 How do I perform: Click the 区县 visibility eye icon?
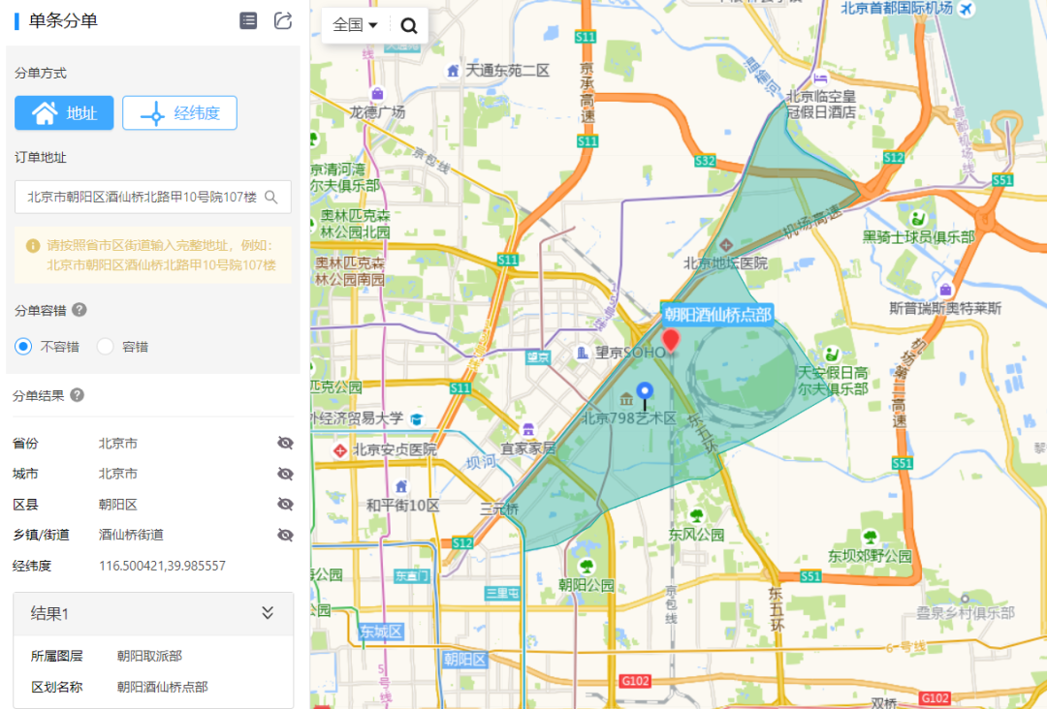coord(284,504)
